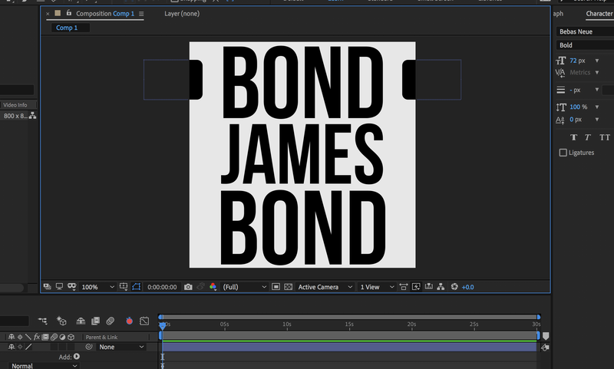Click the Primary Viewer monitor icon
614x369 pixels.
(59, 287)
